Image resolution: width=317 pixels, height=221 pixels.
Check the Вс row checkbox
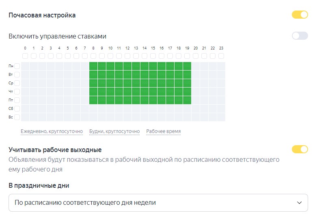click(x=17, y=117)
